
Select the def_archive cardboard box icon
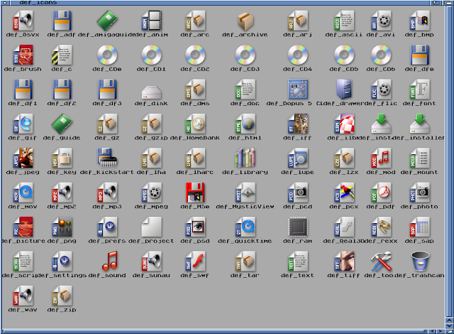click(245, 19)
